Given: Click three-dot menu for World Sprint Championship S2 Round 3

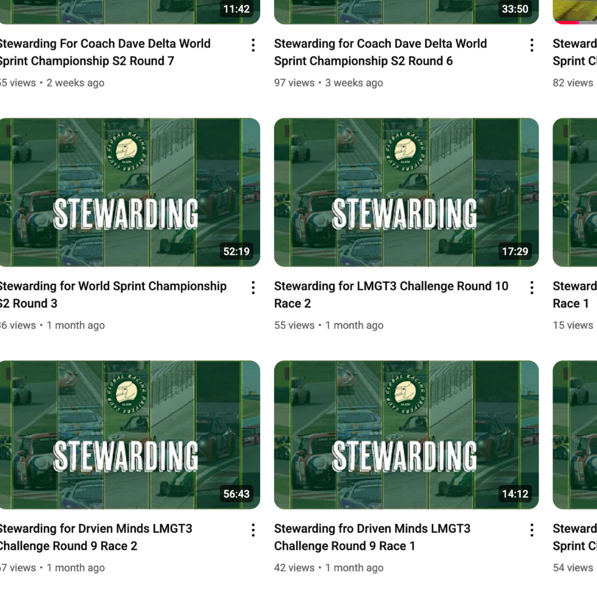Looking at the screenshot, I should tap(253, 287).
